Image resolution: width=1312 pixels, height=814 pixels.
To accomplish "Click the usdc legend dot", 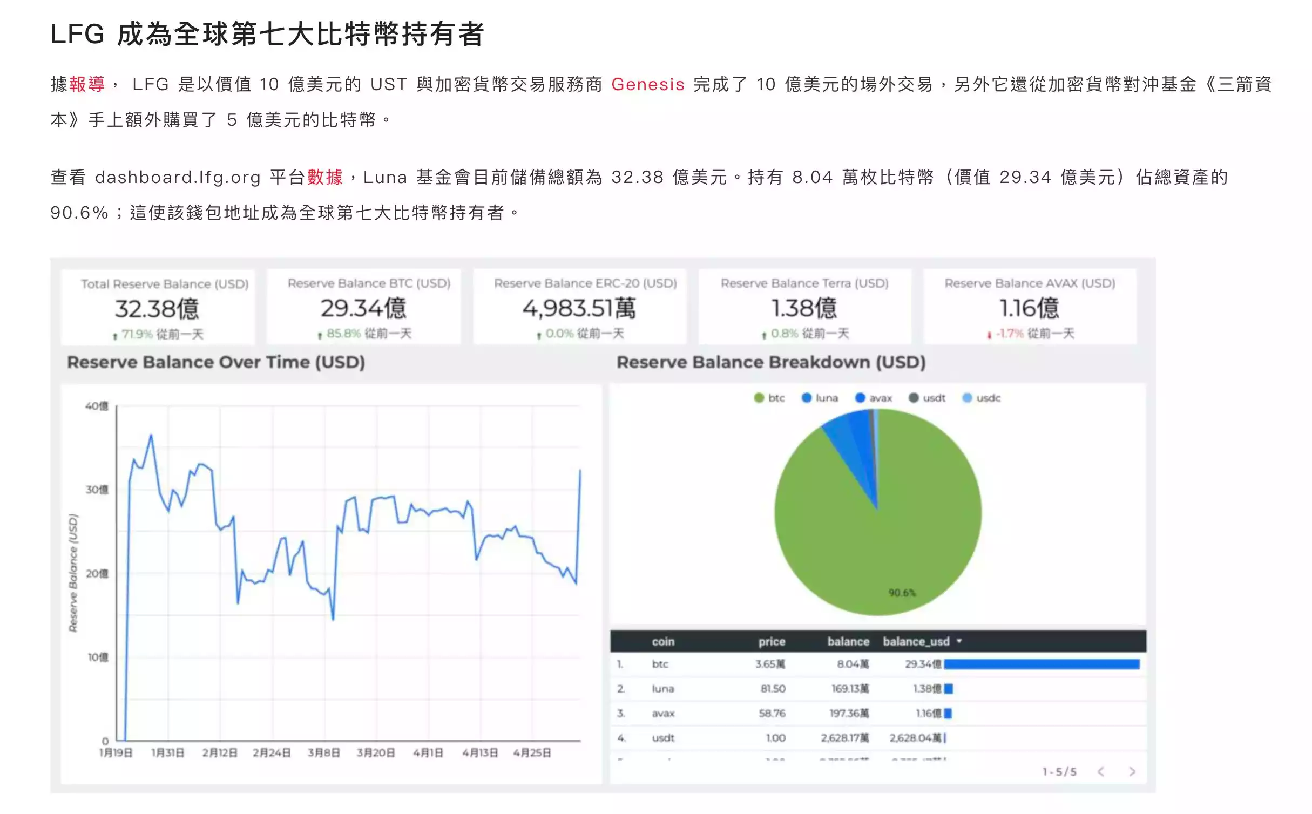I will (968, 398).
